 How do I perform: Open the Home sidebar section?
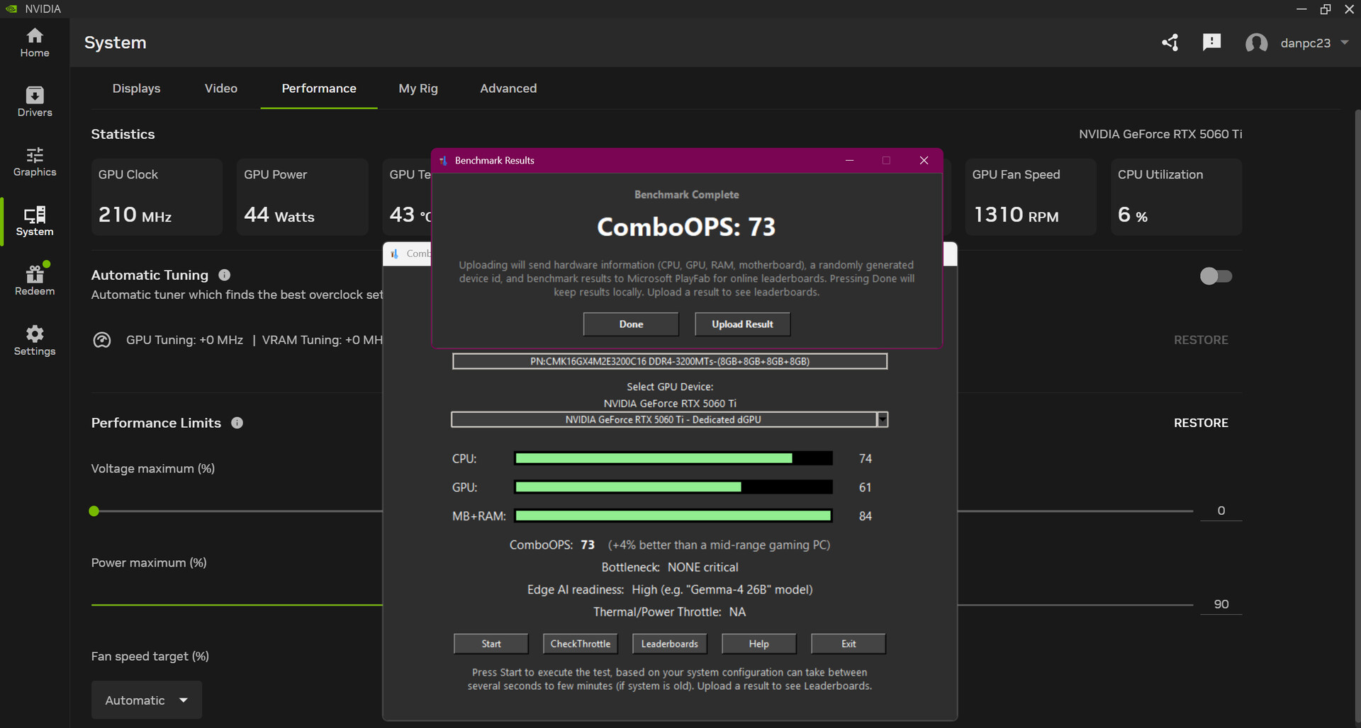[x=35, y=42]
